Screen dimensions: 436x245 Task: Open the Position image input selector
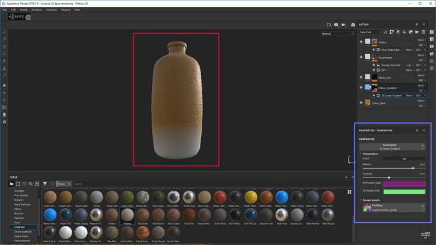click(394, 208)
